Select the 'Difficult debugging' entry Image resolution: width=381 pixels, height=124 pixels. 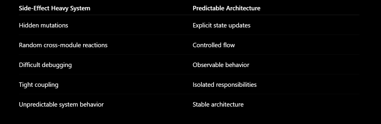click(45, 65)
